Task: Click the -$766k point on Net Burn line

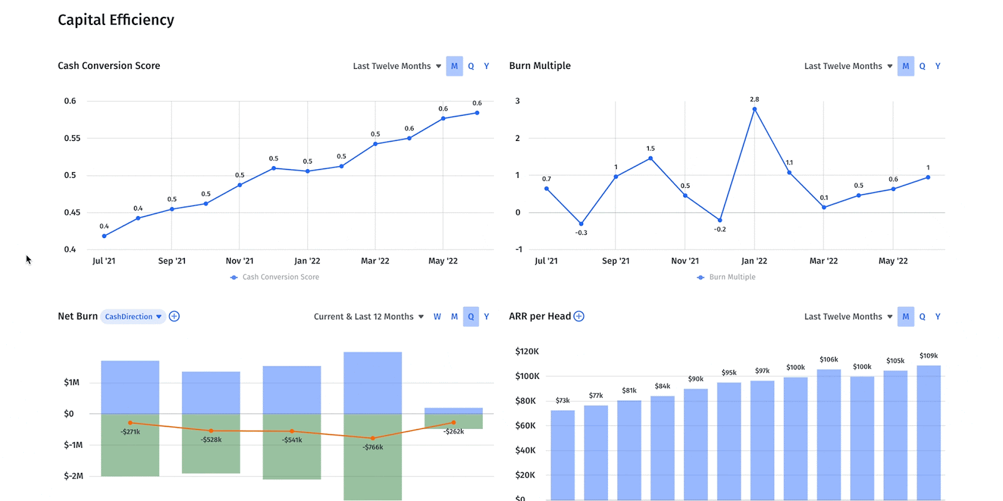Action: [372, 438]
